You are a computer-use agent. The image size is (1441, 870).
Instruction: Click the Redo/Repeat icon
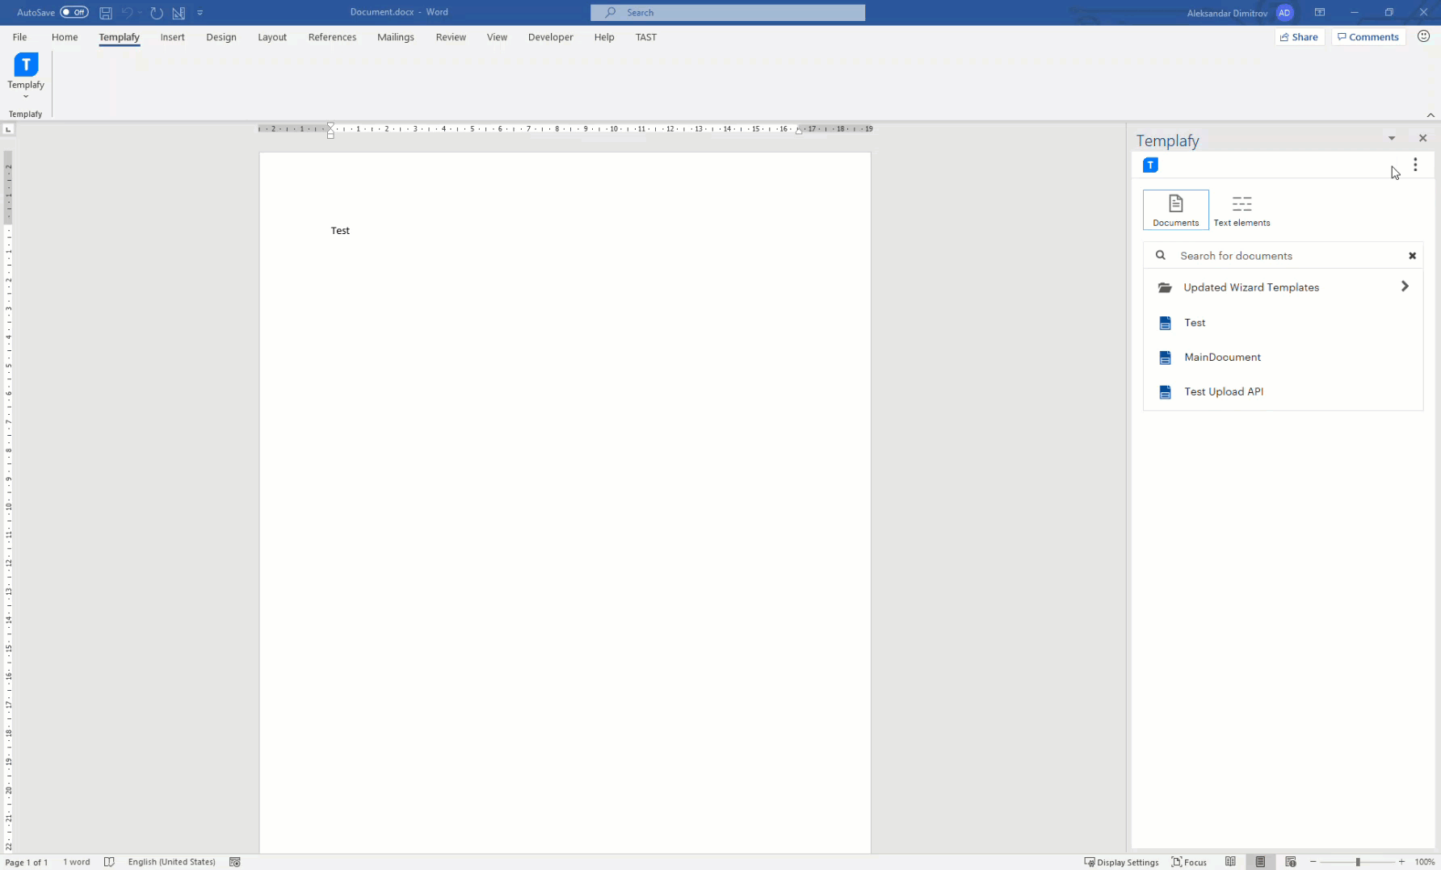[157, 13]
